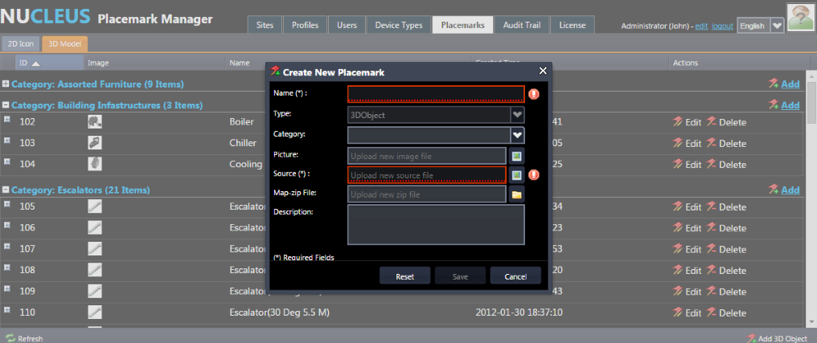
Task: Click the Name field error icon
Action: click(534, 94)
